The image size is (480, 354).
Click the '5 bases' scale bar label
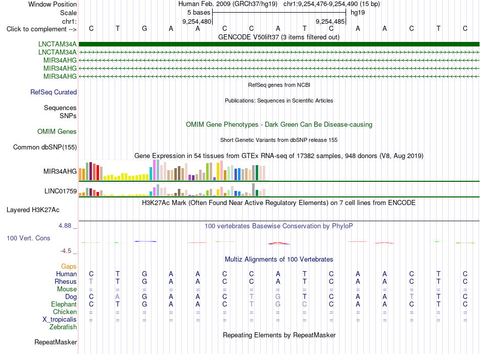pyautogui.click(x=199, y=13)
